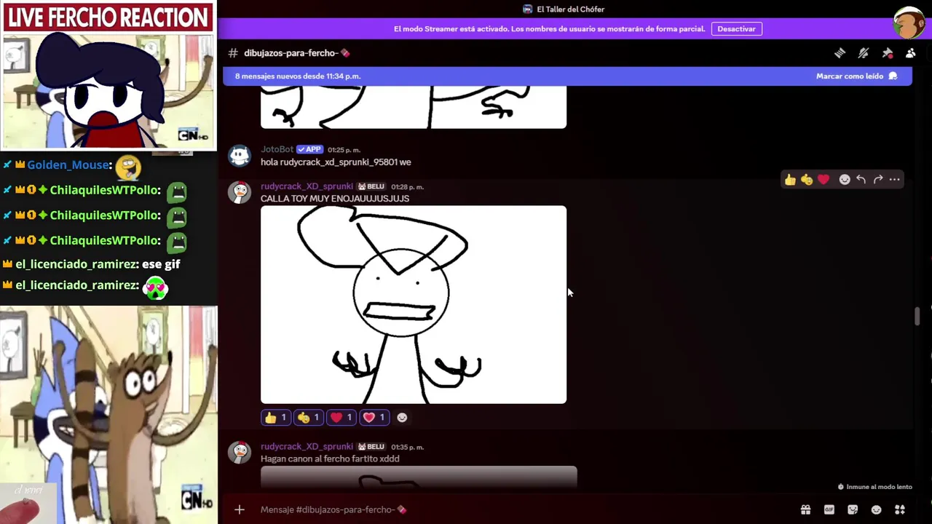Toggle pink heart reaction under the drawing
Screen dimensions: 932x524
374,418
